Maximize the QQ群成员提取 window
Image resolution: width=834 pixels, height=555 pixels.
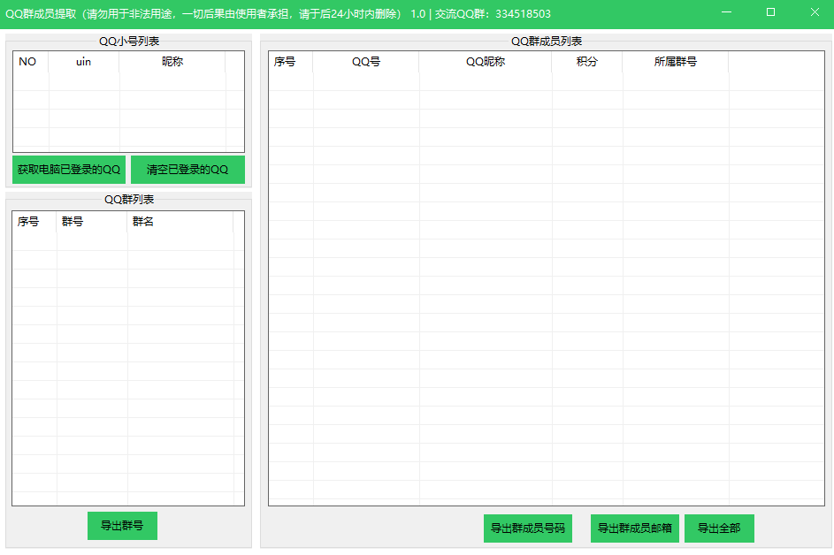pos(770,12)
